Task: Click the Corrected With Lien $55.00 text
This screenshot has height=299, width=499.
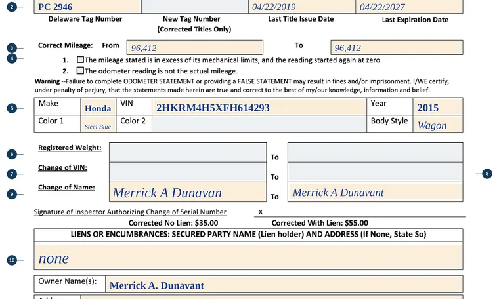Action: tap(320, 223)
